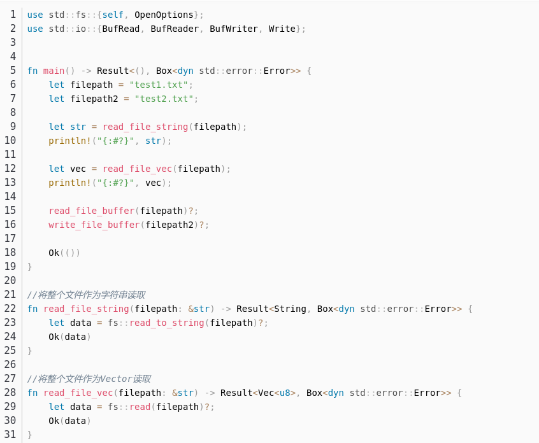539x443 pixels.
Task: Click the Ok(()) return on line 18
Action: (64, 253)
